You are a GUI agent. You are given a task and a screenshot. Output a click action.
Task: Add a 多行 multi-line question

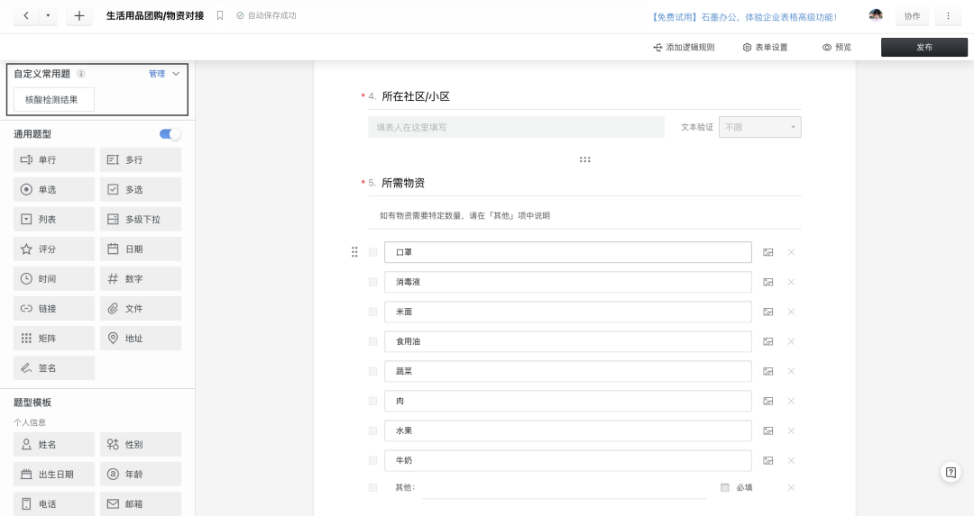click(141, 159)
